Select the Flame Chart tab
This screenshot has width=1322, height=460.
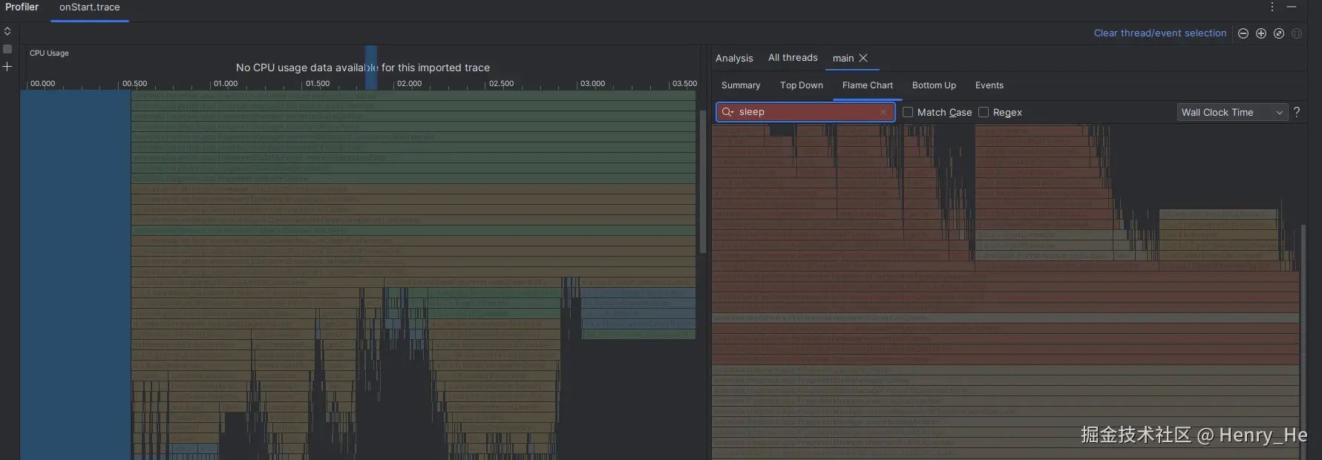[x=868, y=85]
